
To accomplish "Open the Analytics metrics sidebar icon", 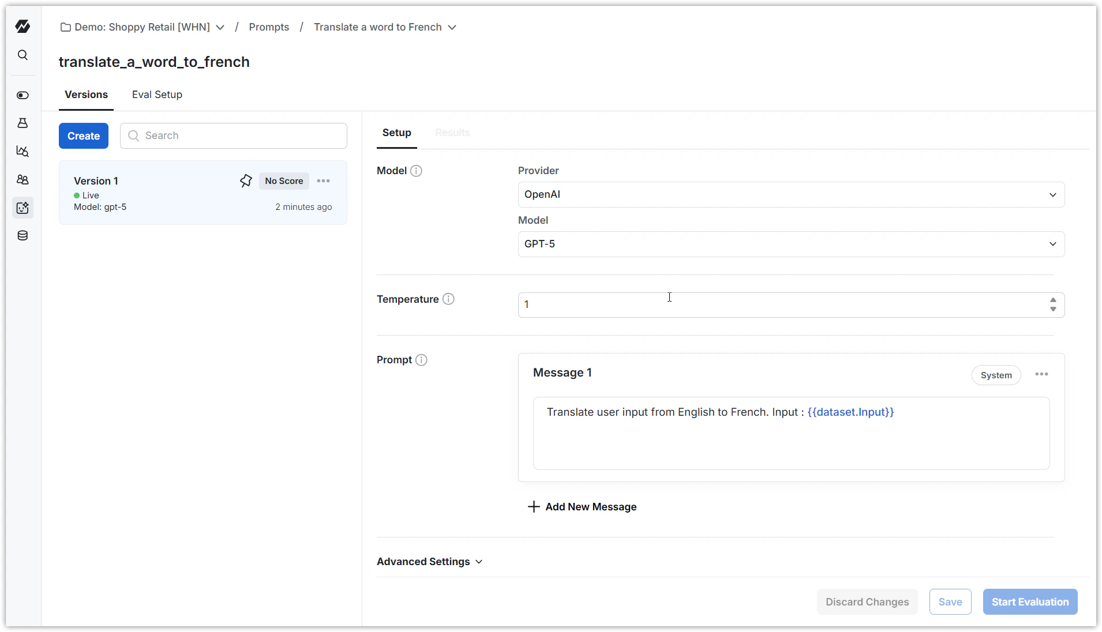I will coord(23,151).
